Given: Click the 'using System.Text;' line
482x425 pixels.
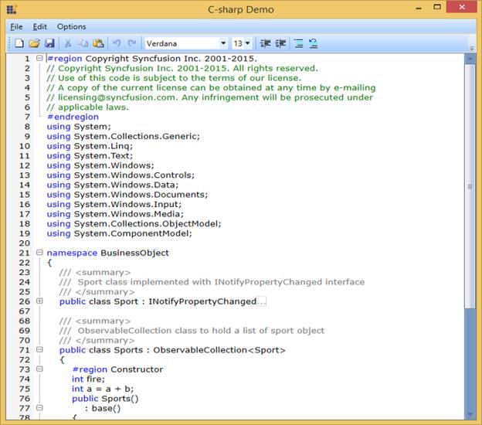Looking at the screenshot, I should coord(90,155).
